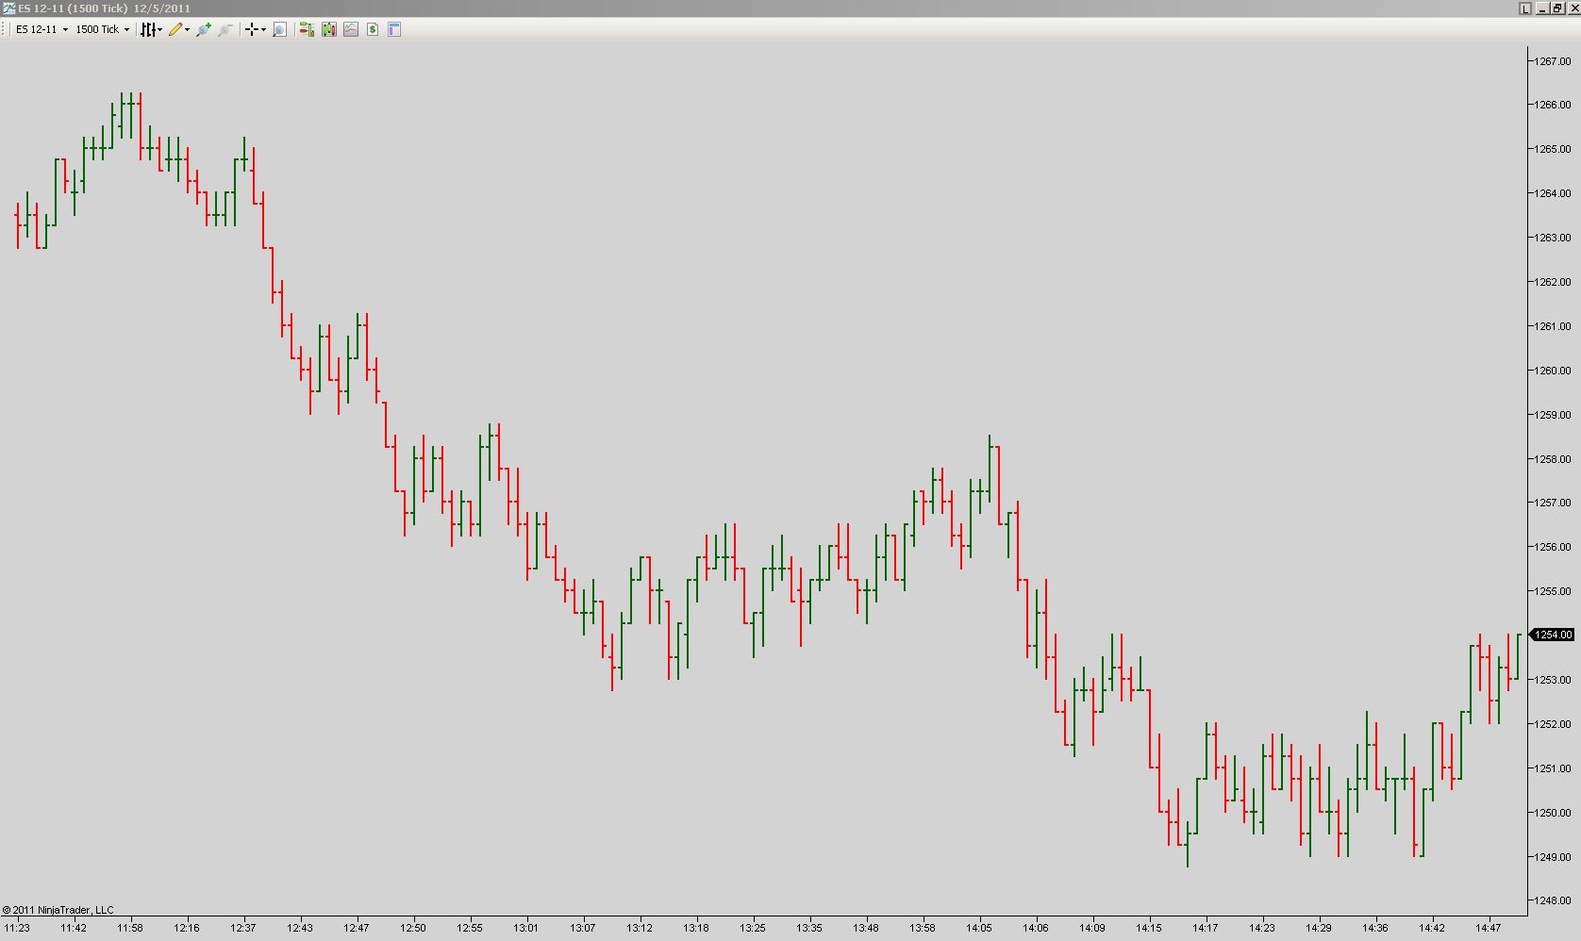Screen dimensions: 1581x941
Task: Click the 1254.00 current price marker
Action: 1553,635
